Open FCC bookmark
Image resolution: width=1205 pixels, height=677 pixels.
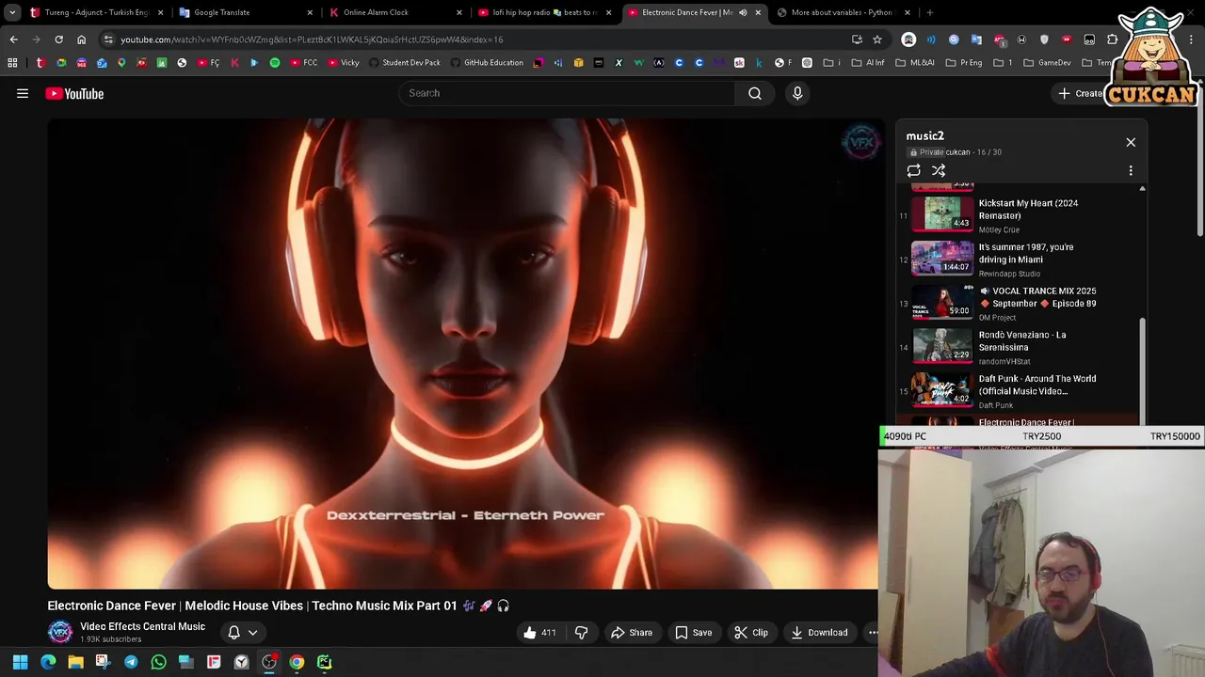point(303,63)
